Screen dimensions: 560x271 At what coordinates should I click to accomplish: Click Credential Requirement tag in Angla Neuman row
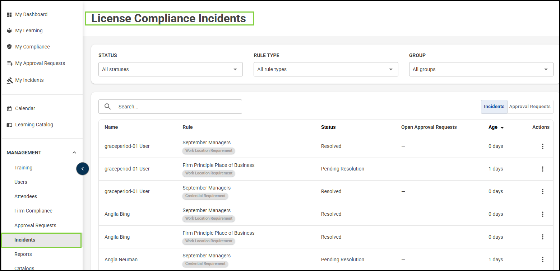point(205,264)
